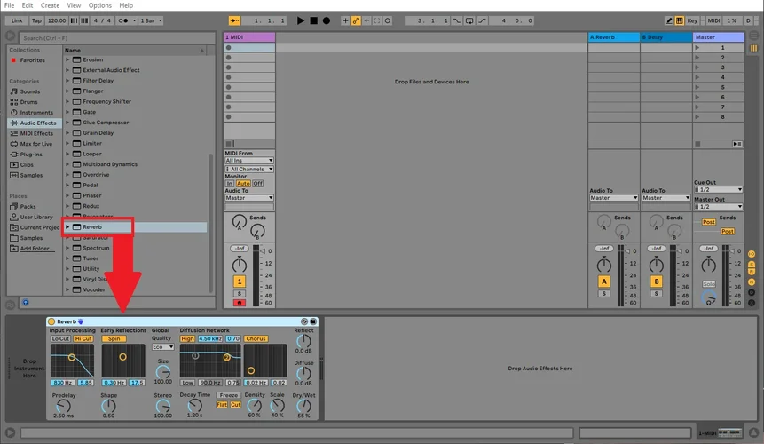Click the Add Folder link
The width and height of the screenshot is (764, 444).
pyautogui.click(x=36, y=249)
